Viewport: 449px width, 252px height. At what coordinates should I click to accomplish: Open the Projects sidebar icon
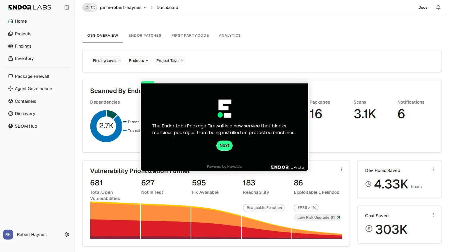[11, 34]
